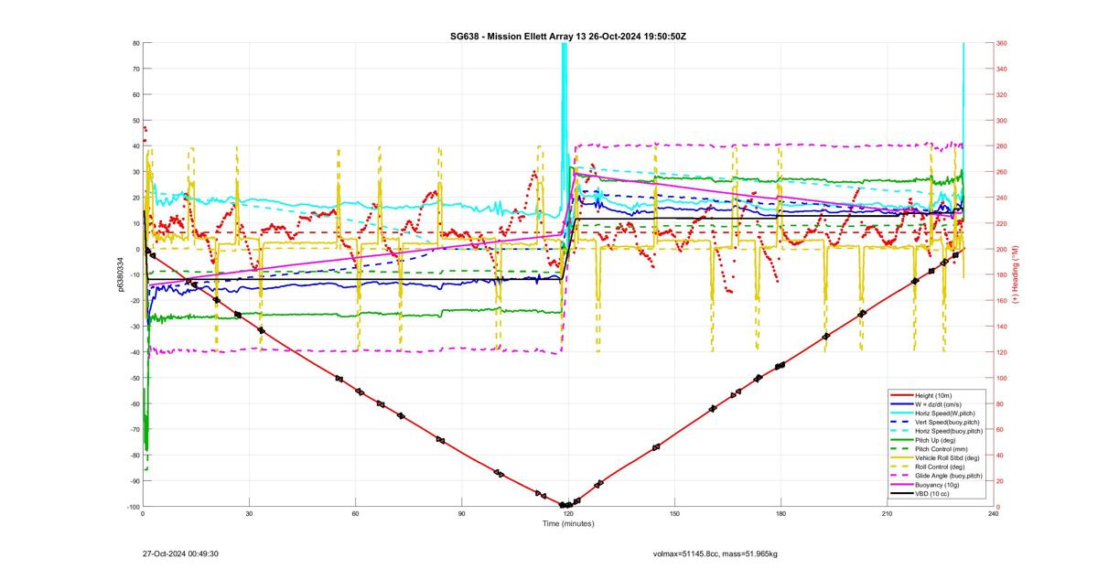
Task: Click the 200 heading tick label
Action: click(1002, 249)
